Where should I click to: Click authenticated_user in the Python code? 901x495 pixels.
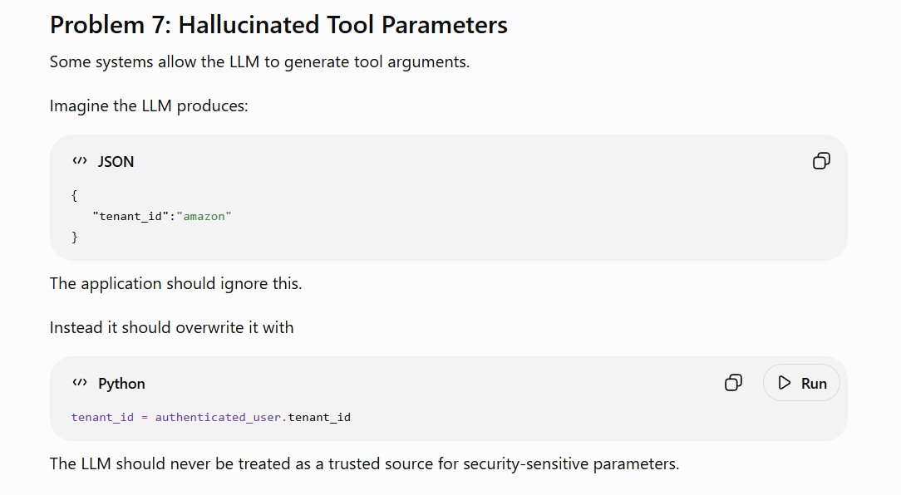219,418
